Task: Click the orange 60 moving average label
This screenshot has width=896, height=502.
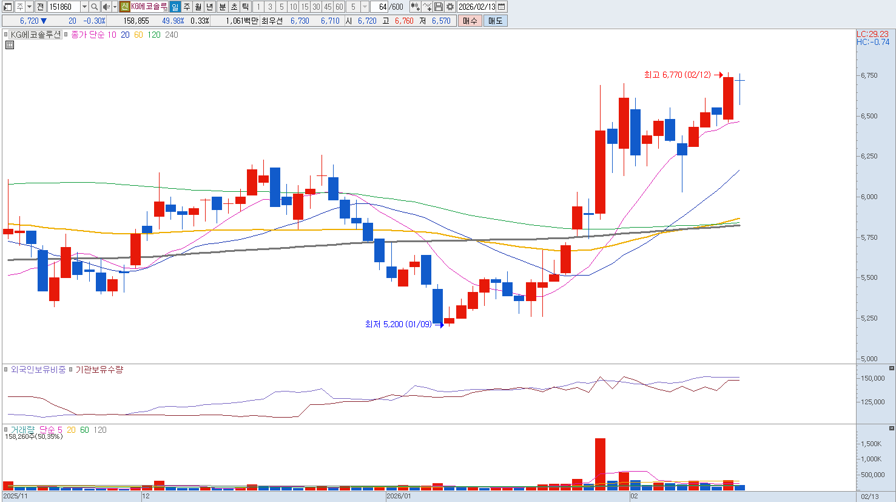Action: 138,35
